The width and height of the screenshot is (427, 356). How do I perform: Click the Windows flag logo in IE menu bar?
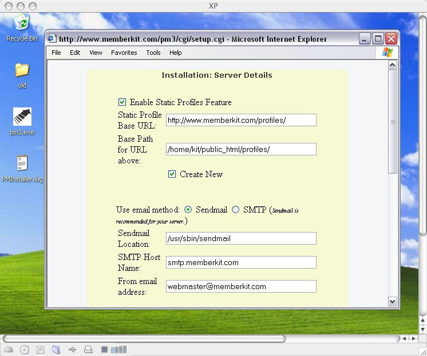pos(387,53)
